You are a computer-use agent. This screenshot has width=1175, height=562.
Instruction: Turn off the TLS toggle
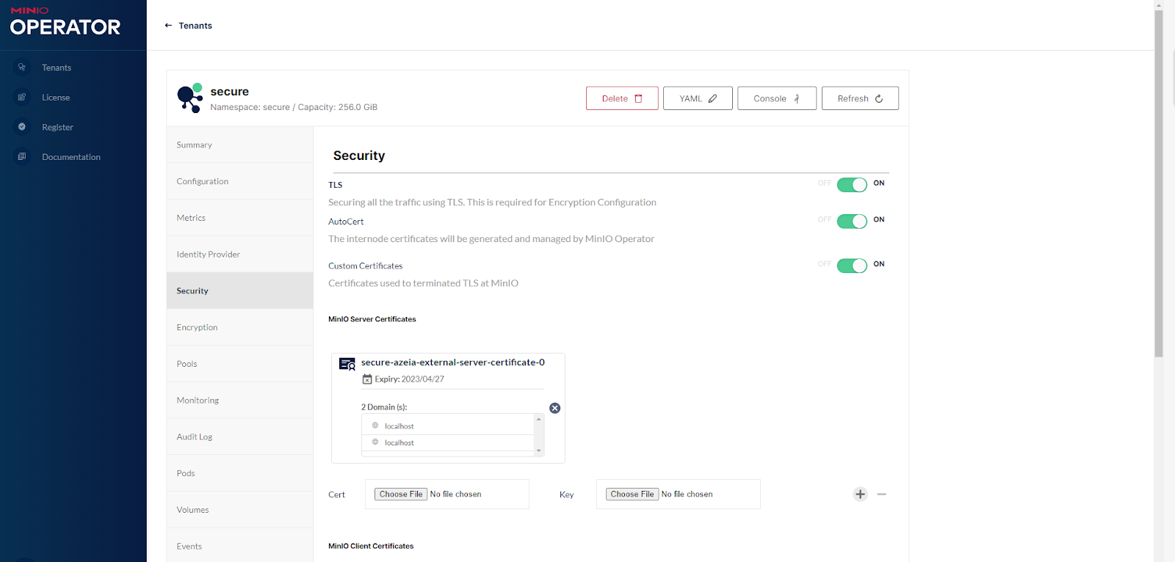pos(852,185)
